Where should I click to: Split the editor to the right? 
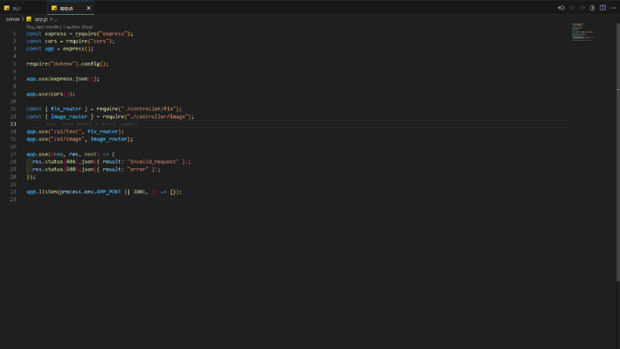(603, 8)
